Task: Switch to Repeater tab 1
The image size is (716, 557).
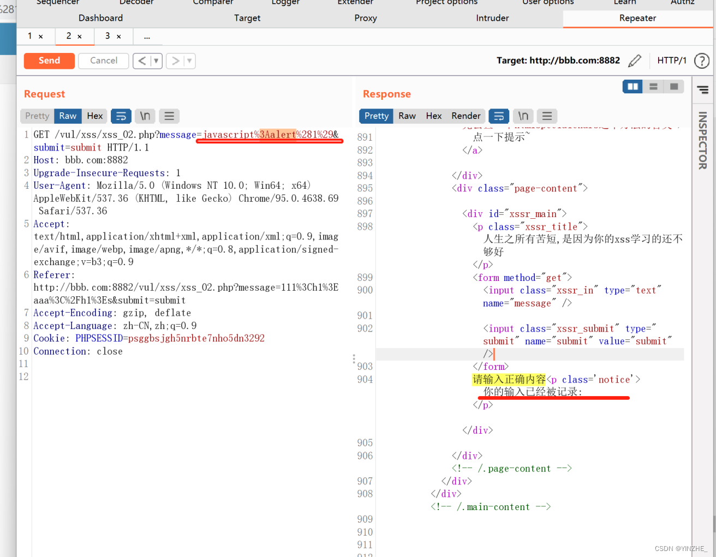Action: (x=30, y=36)
